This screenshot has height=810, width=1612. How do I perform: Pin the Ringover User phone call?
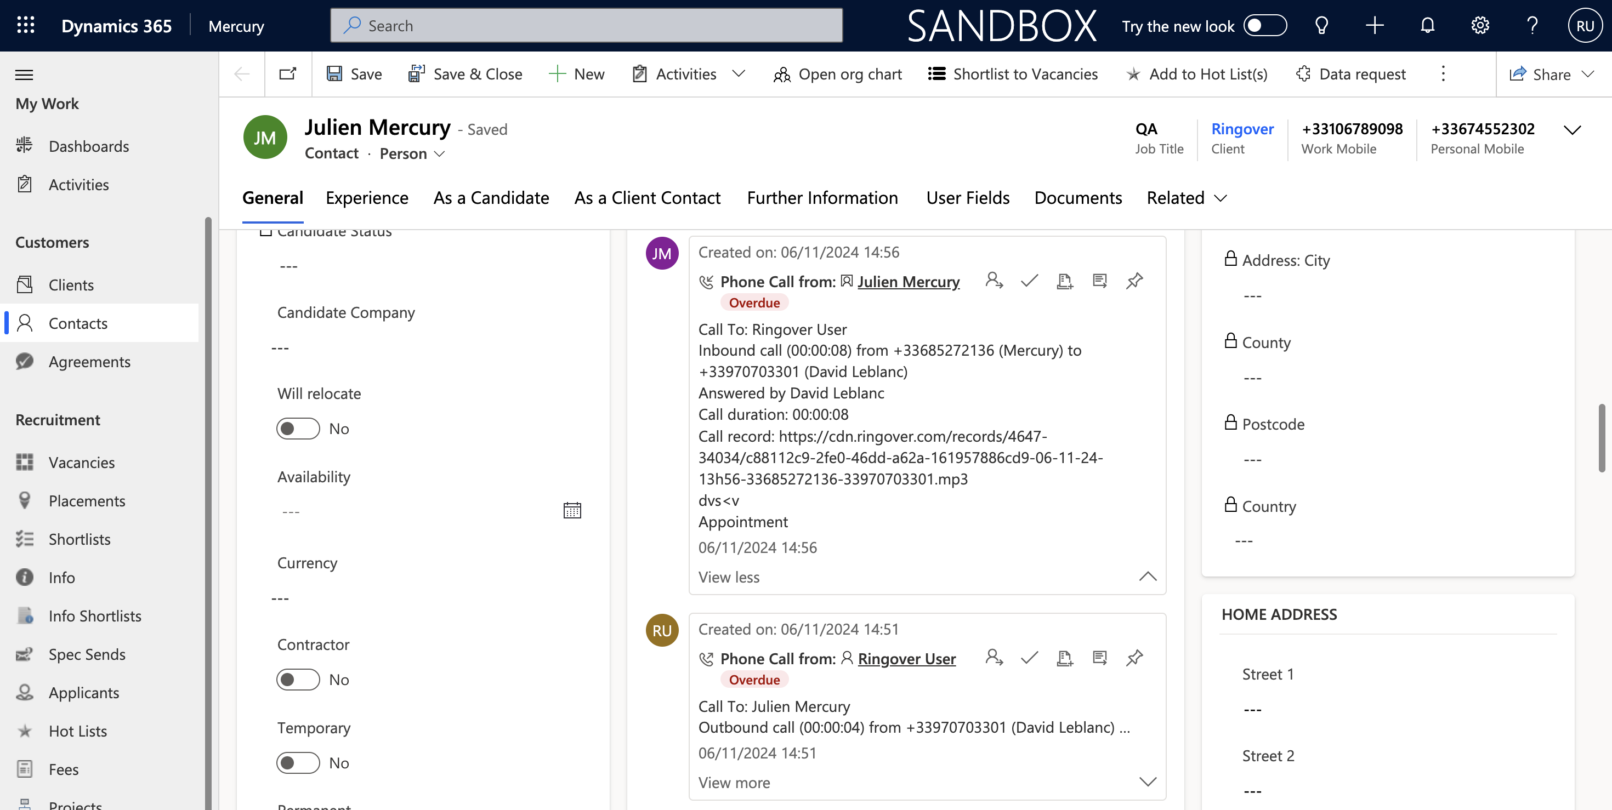point(1134,658)
